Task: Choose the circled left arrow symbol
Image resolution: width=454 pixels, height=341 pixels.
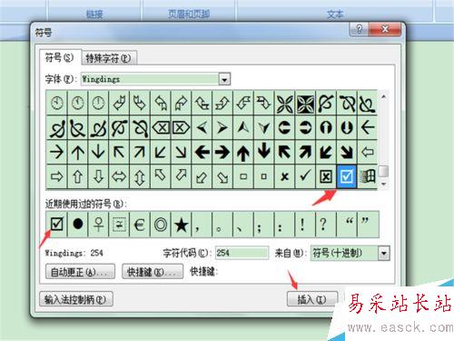Action: coord(284,127)
